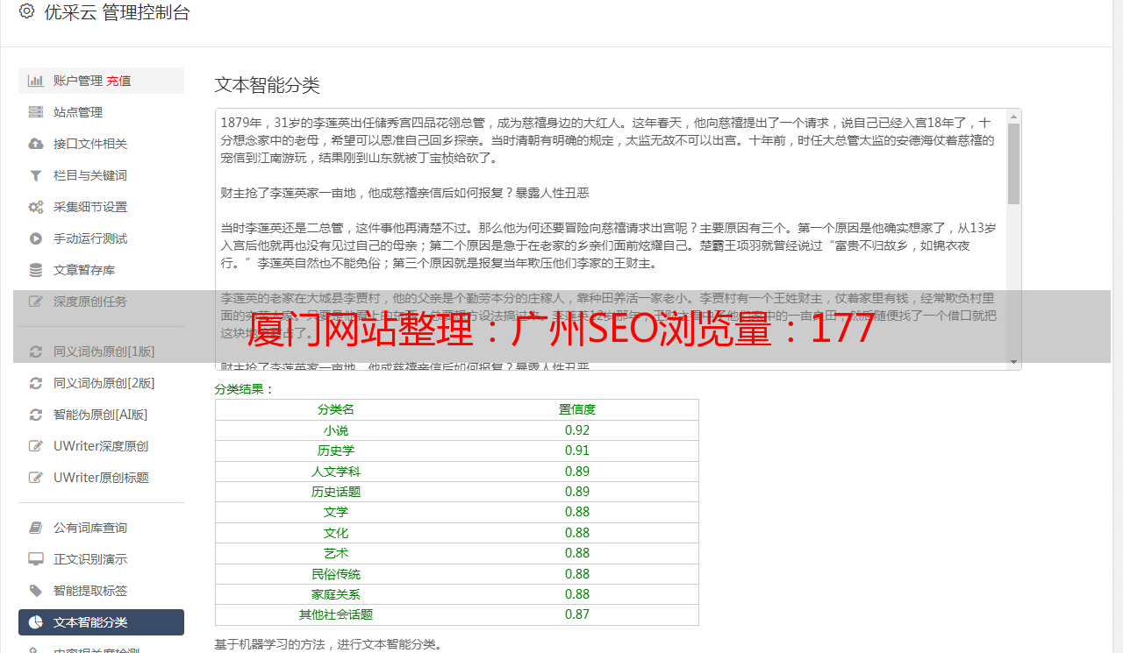Viewport: 1123px width, 653px height.
Task: Select 接口文件相关 in sidebar
Action: coord(101,144)
